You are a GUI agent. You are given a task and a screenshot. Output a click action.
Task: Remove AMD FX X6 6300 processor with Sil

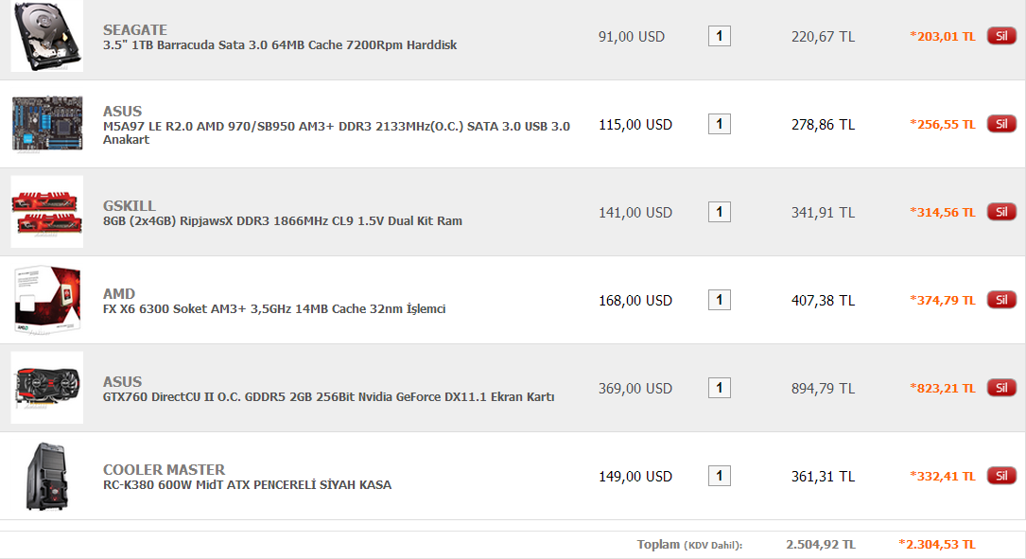(1001, 300)
